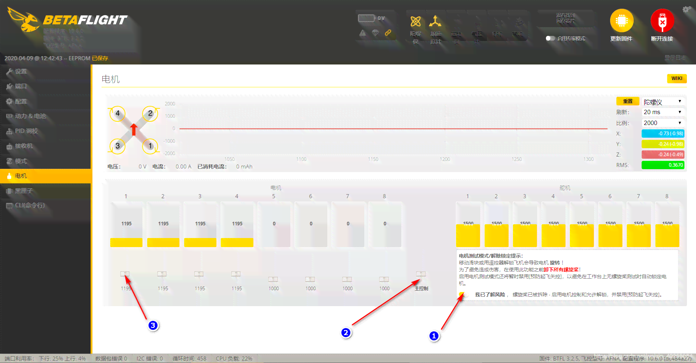Open the PID 调校 tab

[x=45, y=131]
